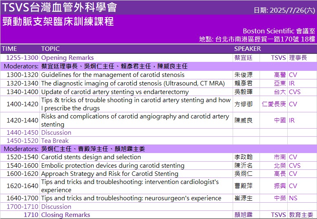This screenshot has width=317, height=219.
Task: Select the 1600-1620 time cell
Action: (22, 174)
